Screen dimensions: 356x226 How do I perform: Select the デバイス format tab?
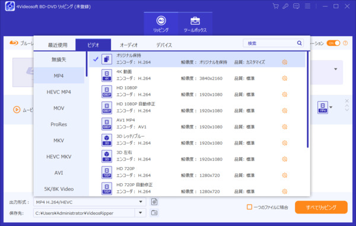(164, 45)
